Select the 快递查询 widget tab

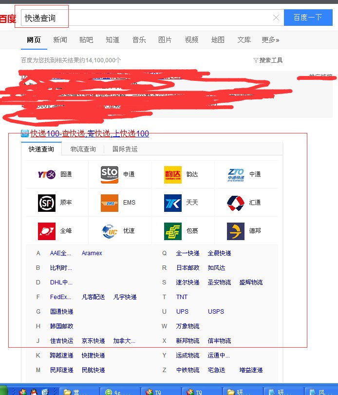coord(41,149)
